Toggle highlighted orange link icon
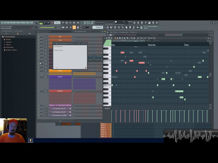Image resolution: width=218 pixels, height=163 pixels. tap(74, 27)
